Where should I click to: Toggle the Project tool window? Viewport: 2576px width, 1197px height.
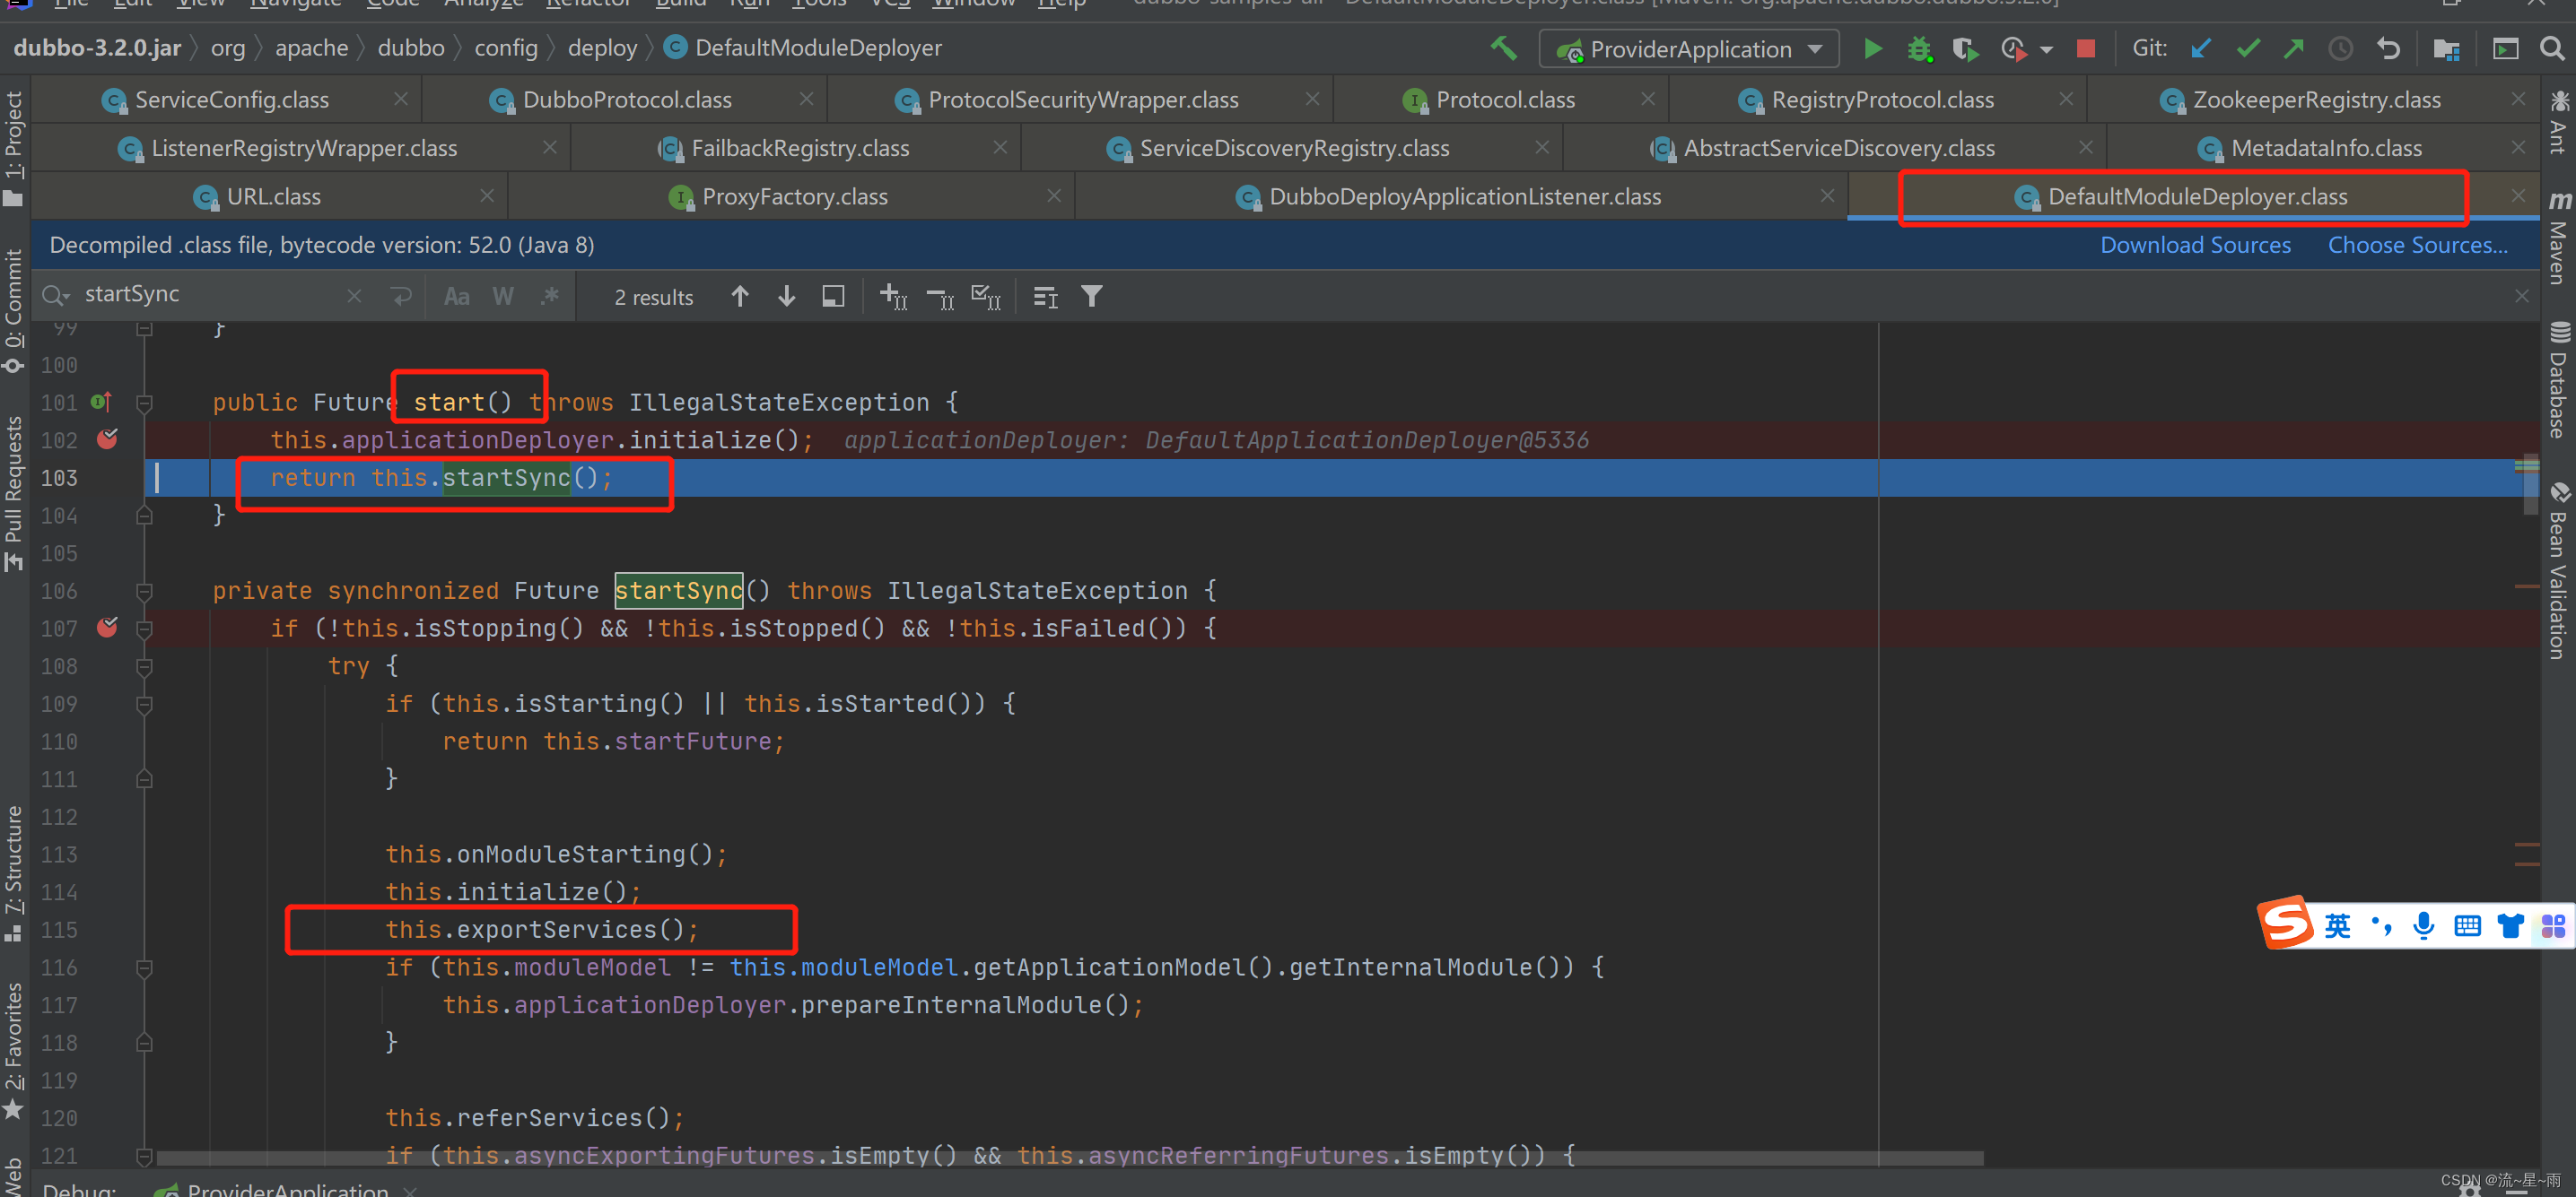pos(13,148)
